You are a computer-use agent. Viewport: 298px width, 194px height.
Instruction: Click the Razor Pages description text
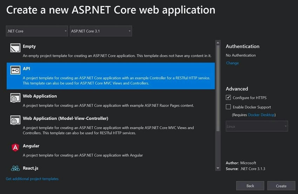(x=108, y=105)
